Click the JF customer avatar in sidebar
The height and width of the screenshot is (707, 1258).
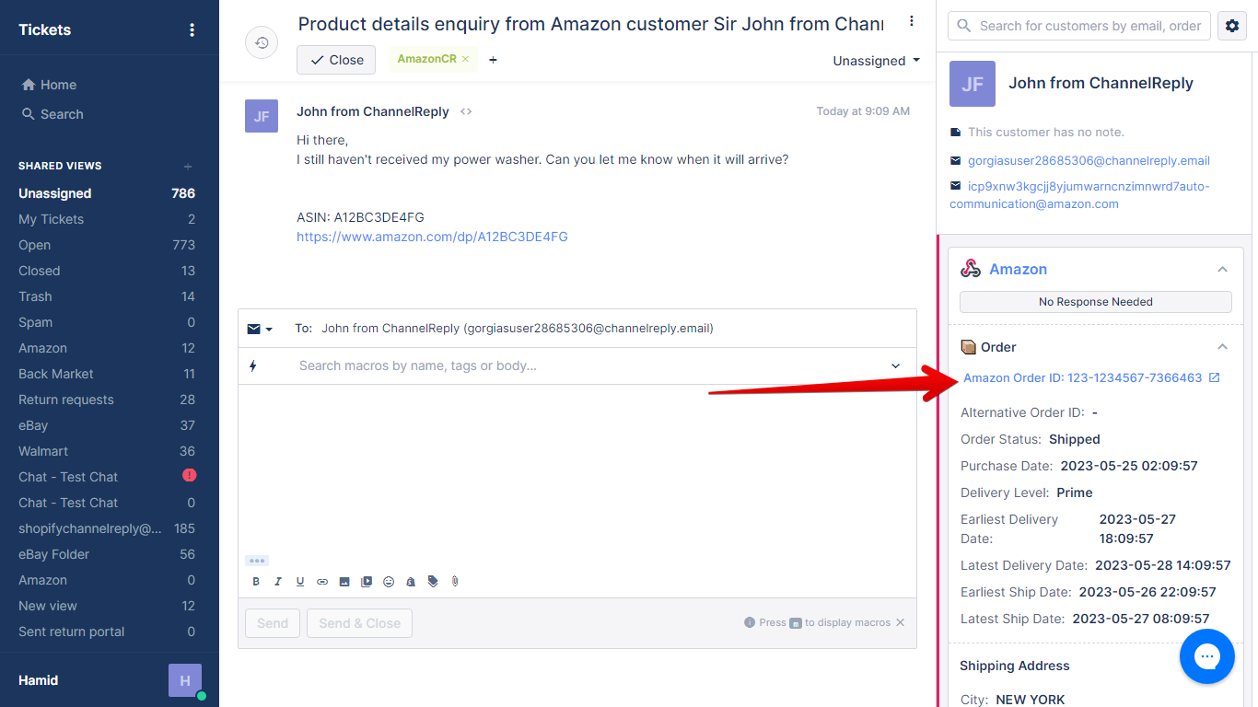973,84
